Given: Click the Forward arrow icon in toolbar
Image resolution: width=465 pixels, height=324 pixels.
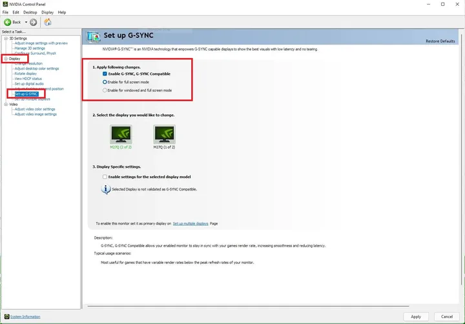Looking at the screenshot, I should tap(33, 22).
